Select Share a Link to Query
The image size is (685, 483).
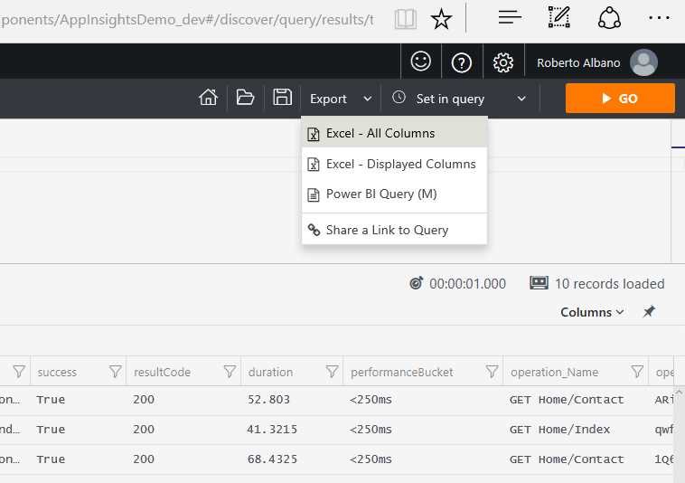tap(395, 230)
